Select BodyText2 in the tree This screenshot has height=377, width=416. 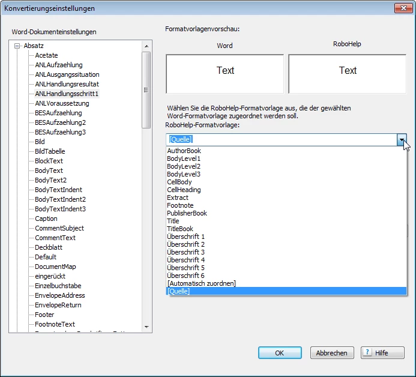[x=50, y=180]
